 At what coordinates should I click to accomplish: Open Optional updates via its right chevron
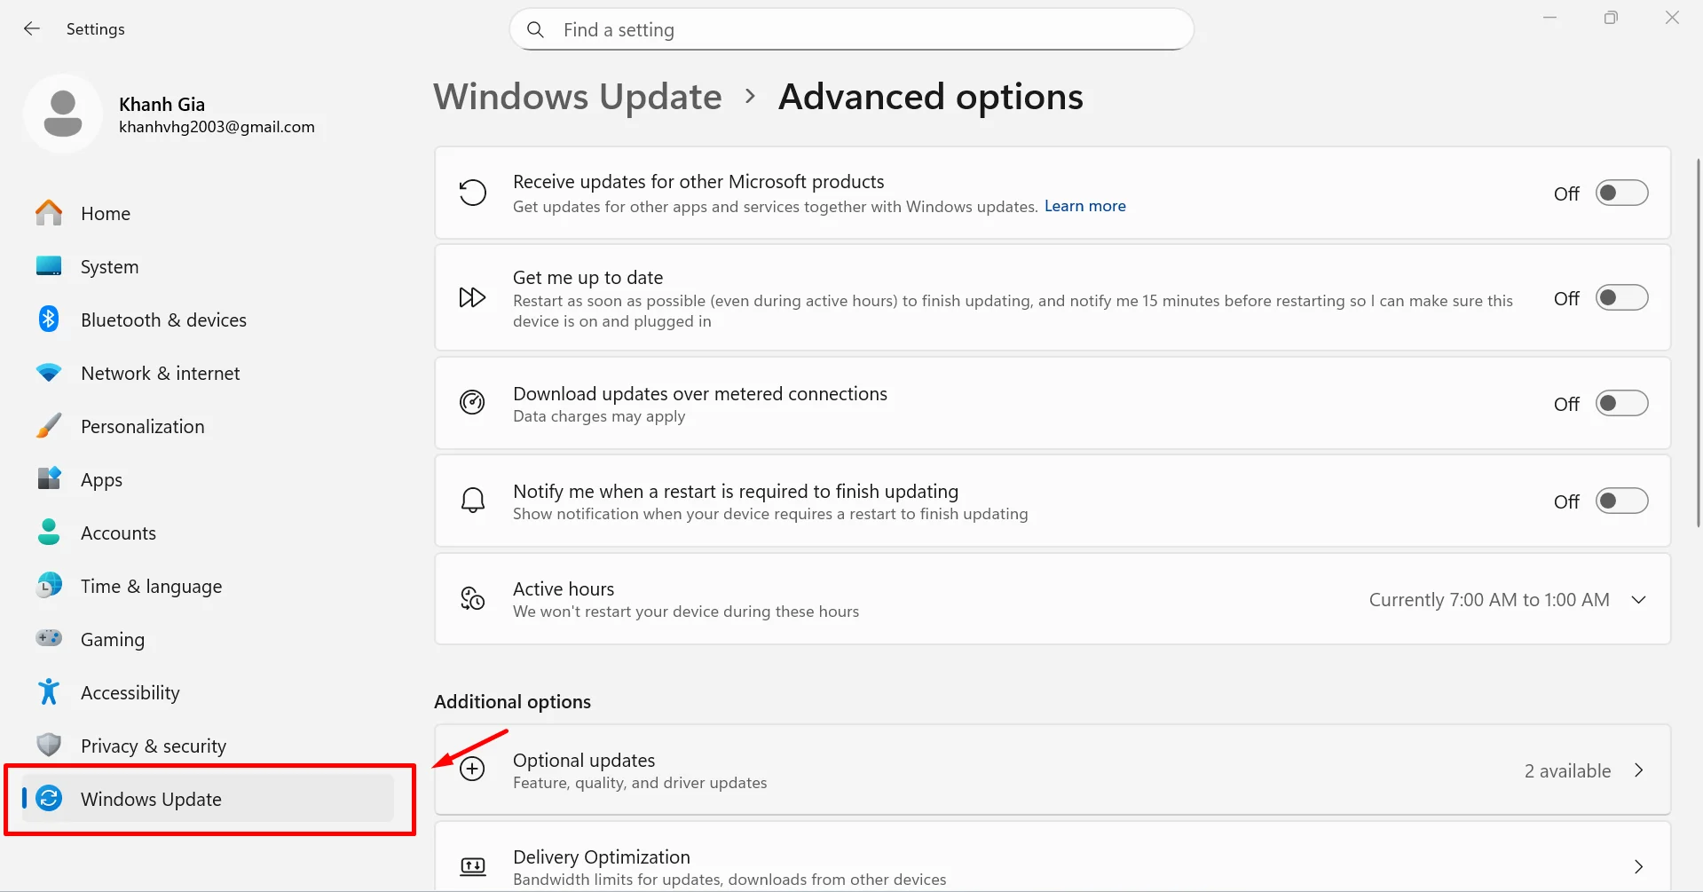tap(1639, 770)
